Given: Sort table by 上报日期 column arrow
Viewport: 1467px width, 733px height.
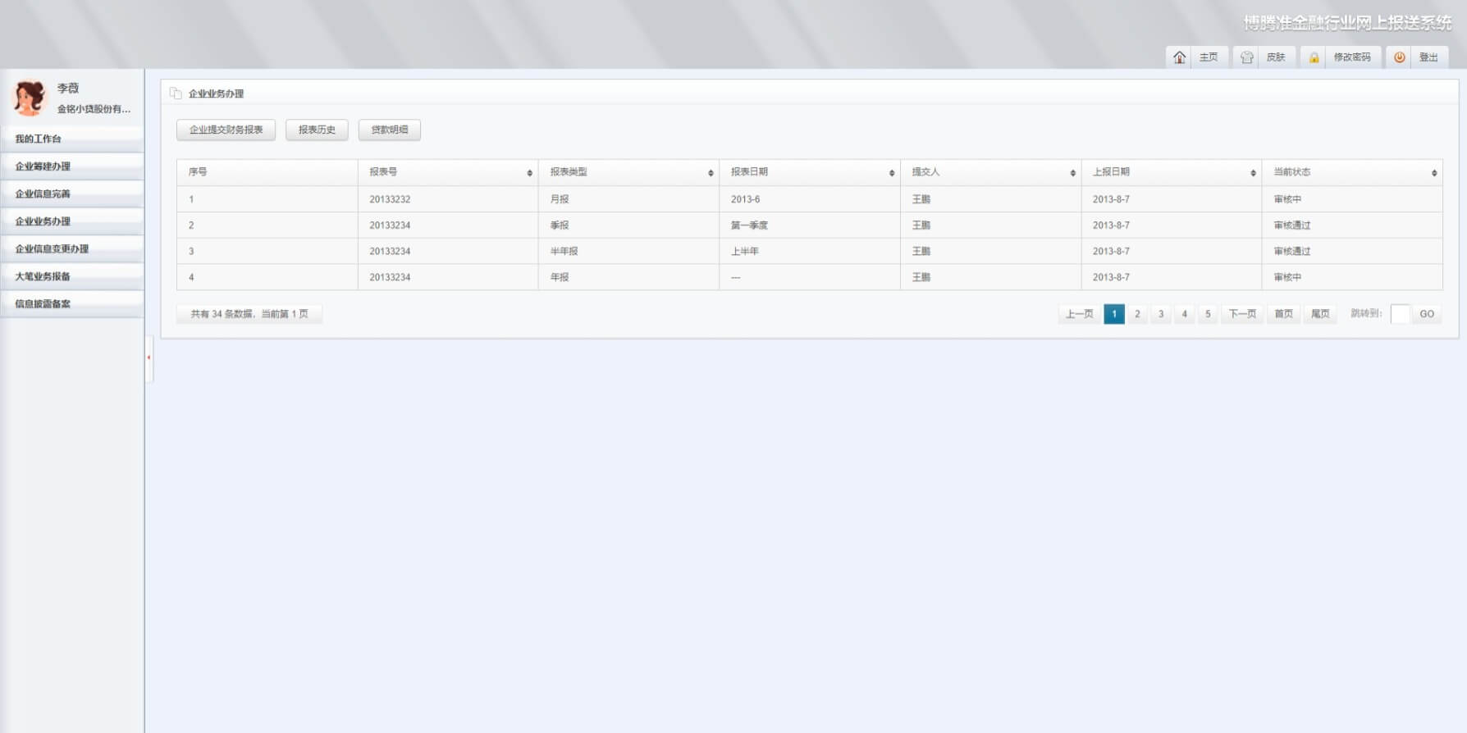Looking at the screenshot, I should tap(1253, 173).
